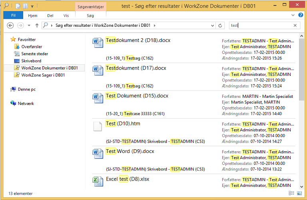Click the Favoritter star icon
This screenshot has height=200, width=307.
coord(13,39)
